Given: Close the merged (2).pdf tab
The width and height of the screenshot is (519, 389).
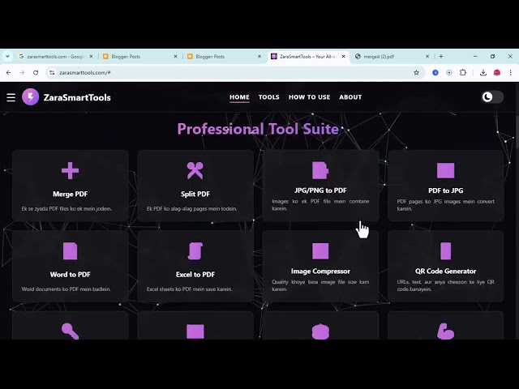Looking at the screenshot, I should pos(427,57).
